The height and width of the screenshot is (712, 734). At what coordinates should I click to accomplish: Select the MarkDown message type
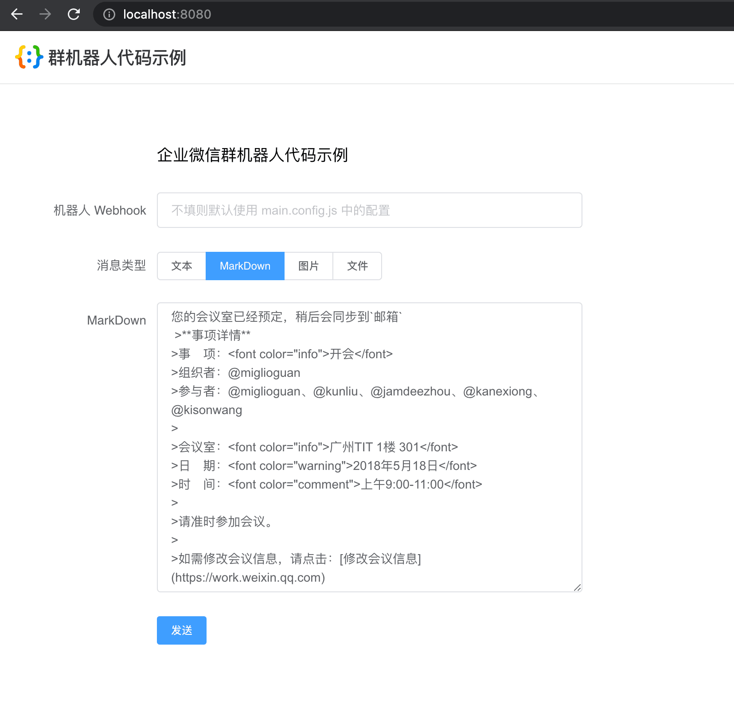[245, 266]
